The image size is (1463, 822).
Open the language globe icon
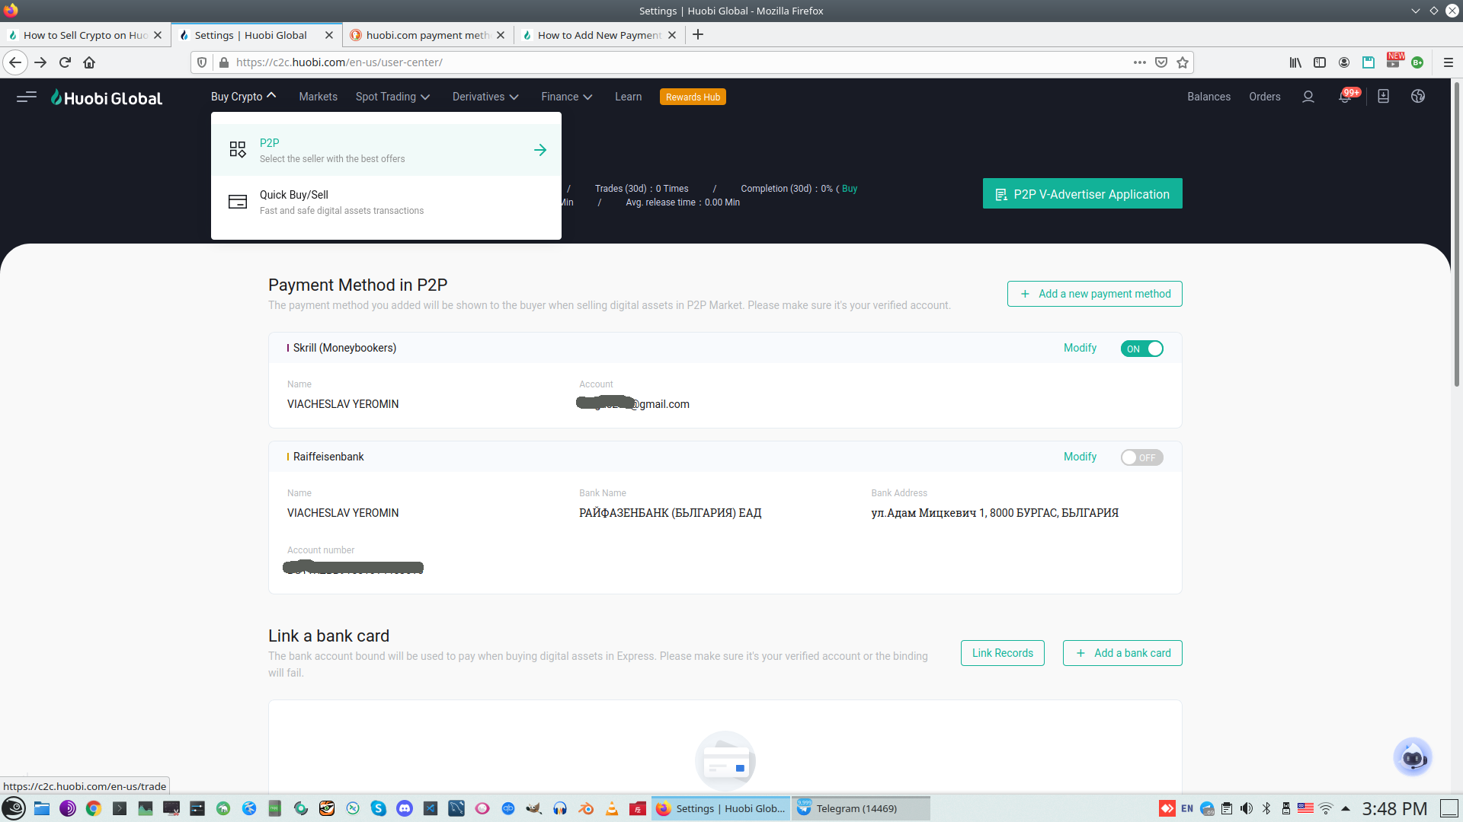coord(1417,97)
